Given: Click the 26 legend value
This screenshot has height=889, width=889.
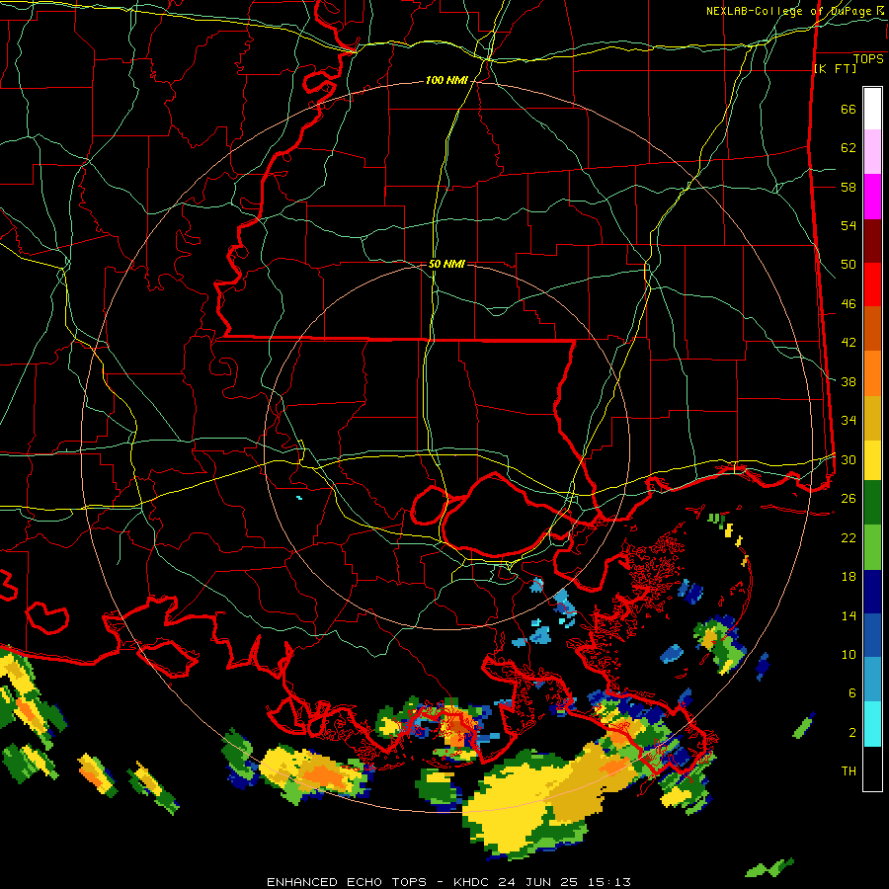Looking at the screenshot, I should pyautogui.click(x=849, y=499).
